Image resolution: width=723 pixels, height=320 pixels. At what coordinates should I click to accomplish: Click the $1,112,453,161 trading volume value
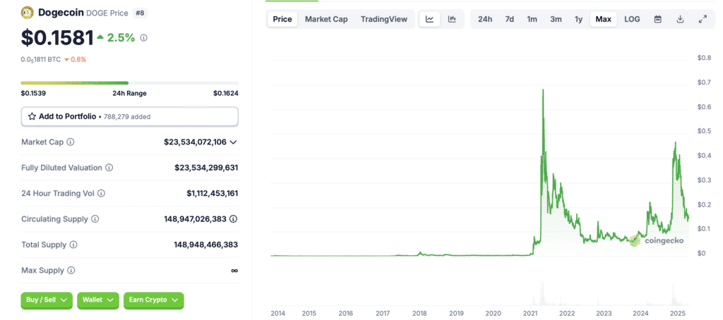(x=212, y=193)
